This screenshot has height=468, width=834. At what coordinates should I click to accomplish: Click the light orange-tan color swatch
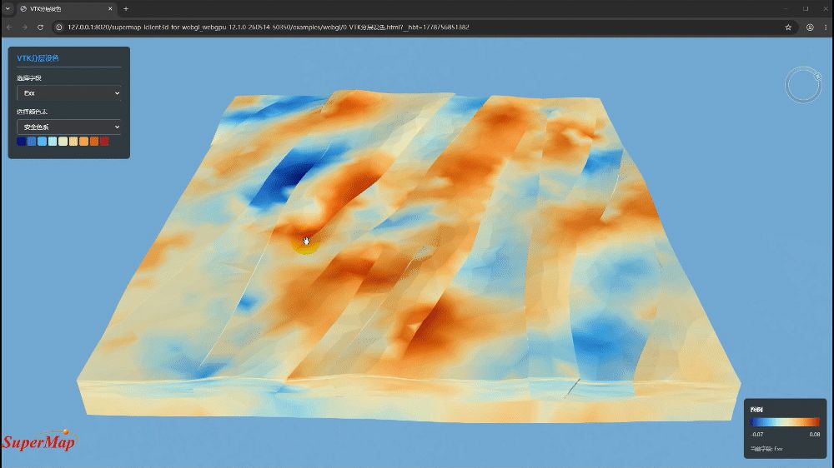coord(73,142)
